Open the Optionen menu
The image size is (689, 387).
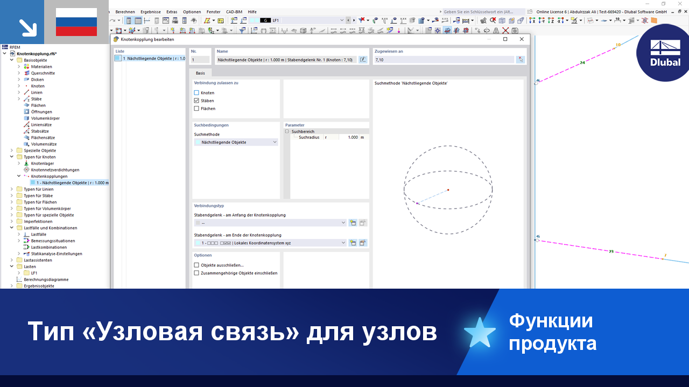(x=192, y=12)
